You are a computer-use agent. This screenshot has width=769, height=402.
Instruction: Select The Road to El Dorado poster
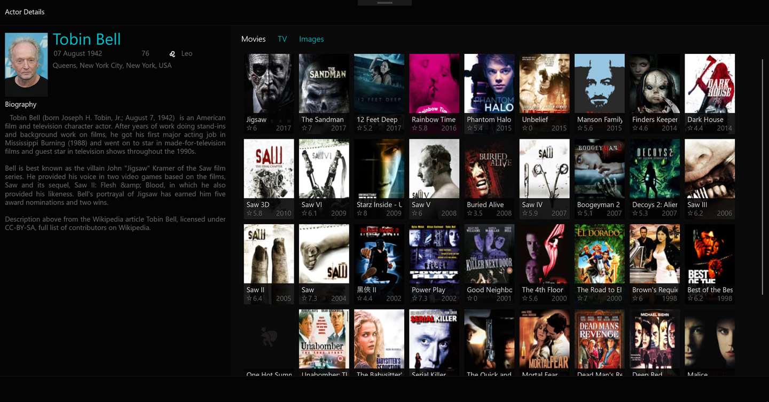click(599, 254)
